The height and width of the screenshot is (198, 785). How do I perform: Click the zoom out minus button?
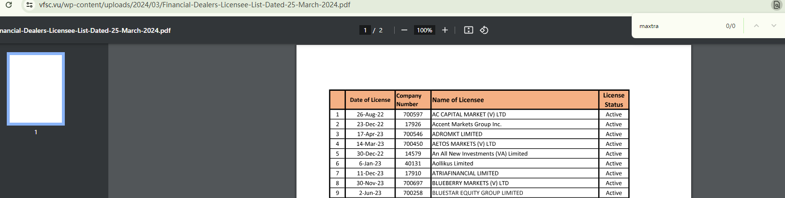(x=404, y=30)
